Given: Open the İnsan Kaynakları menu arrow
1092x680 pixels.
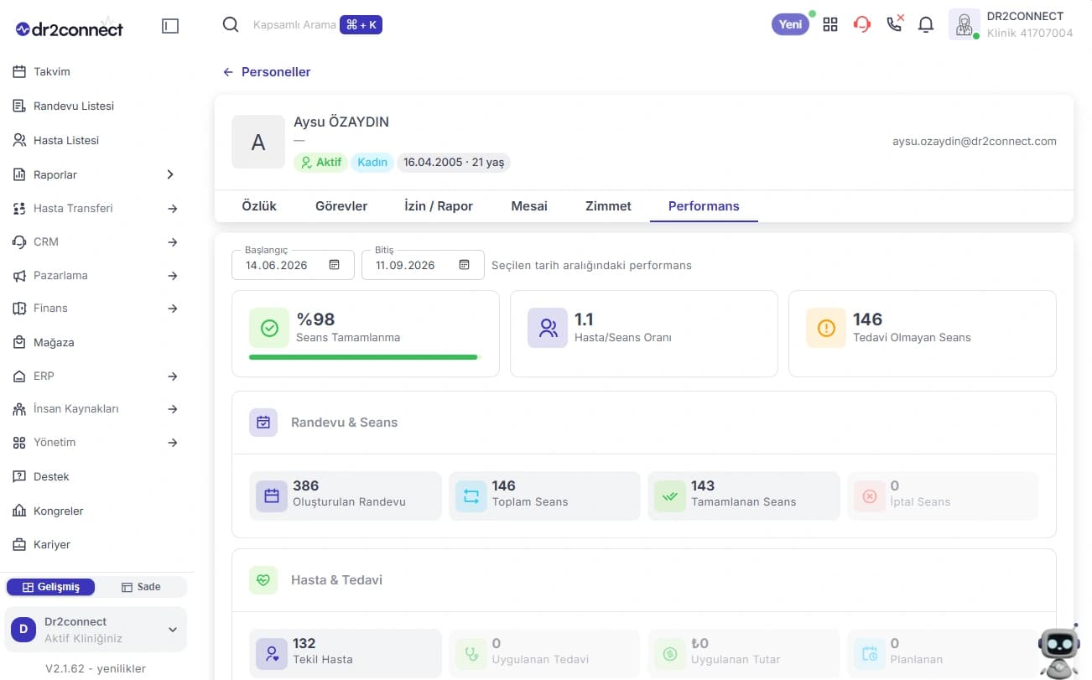Looking at the screenshot, I should 172,409.
